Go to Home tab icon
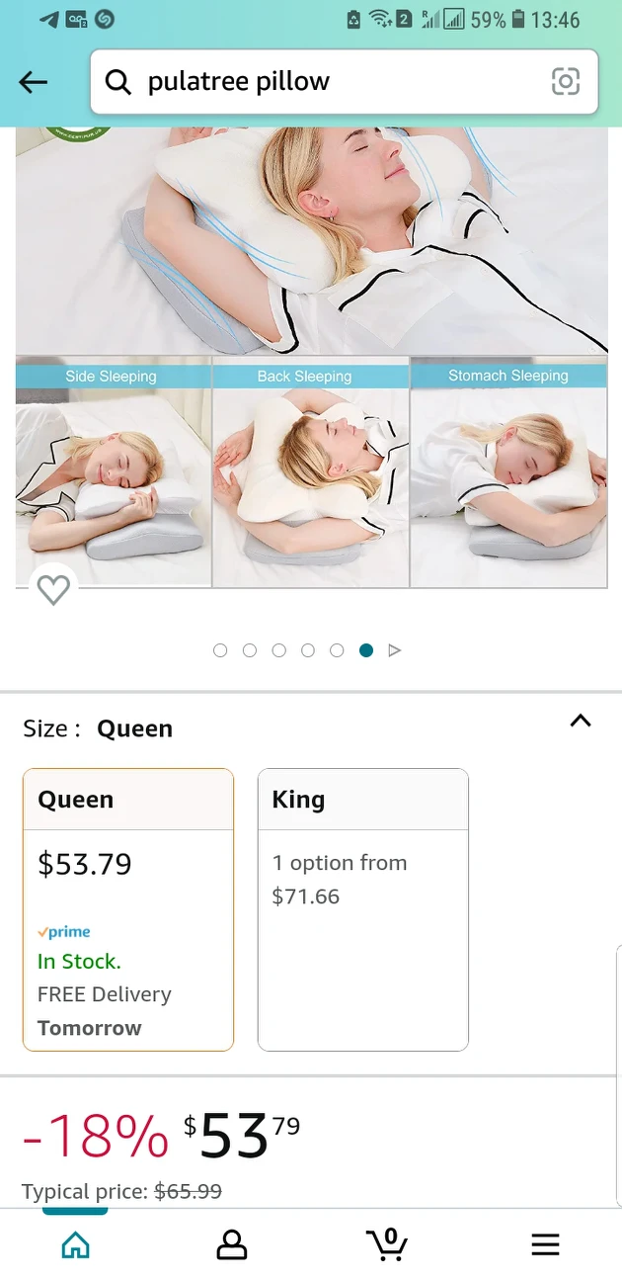The height and width of the screenshot is (1280, 622). point(75,1244)
